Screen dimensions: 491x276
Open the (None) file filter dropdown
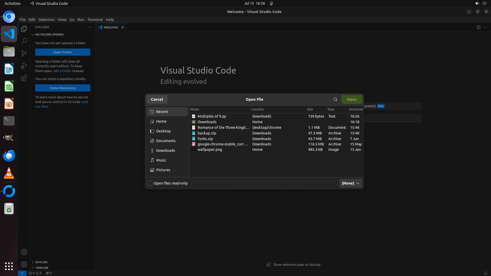click(x=351, y=183)
